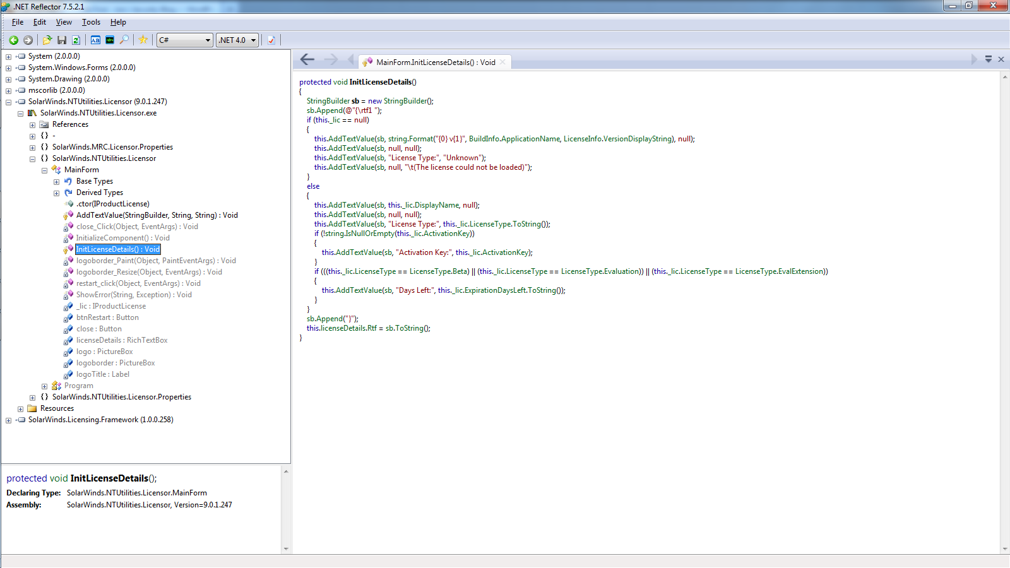This screenshot has width=1010, height=568.
Task: Select logoTitle : Label field
Action: pos(103,374)
